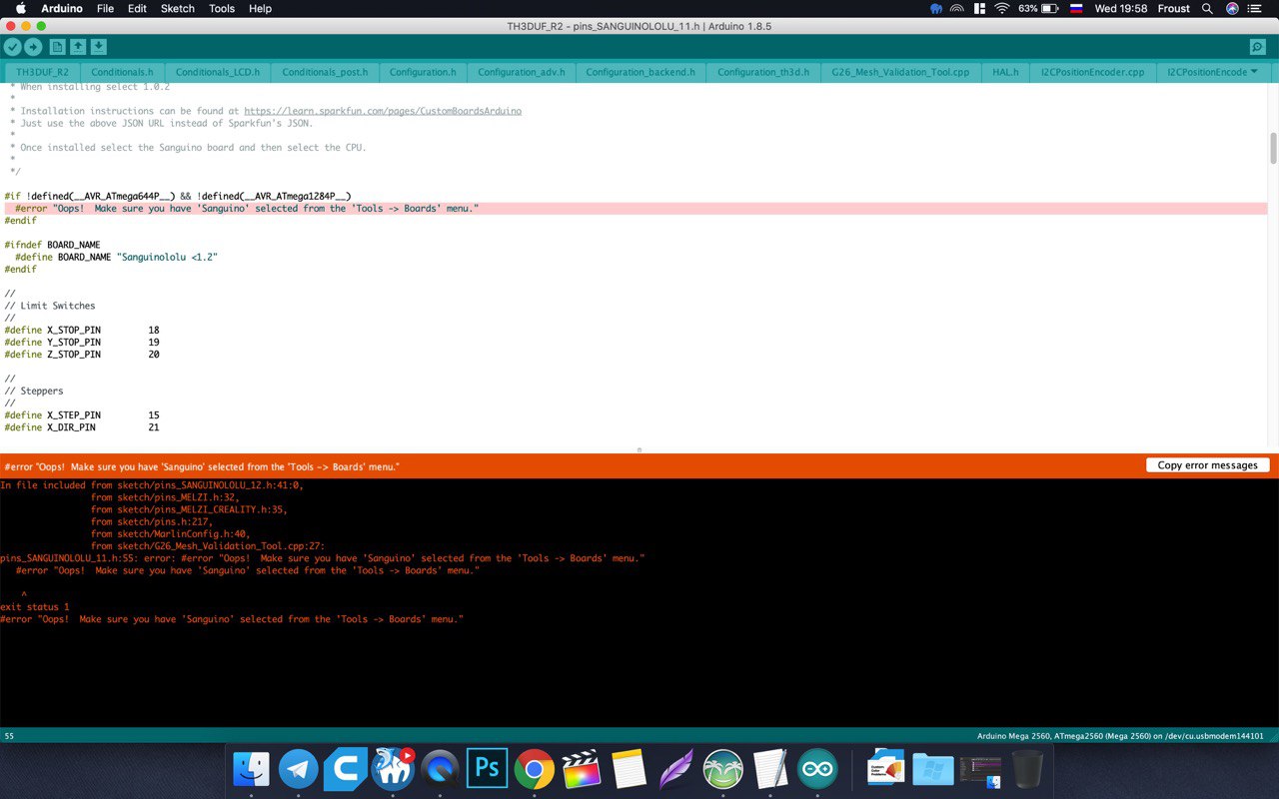Click console line 'from sketch/pins_MELZI_CREALITY.h:35'
This screenshot has width=1279, height=799.
[189, 509]
